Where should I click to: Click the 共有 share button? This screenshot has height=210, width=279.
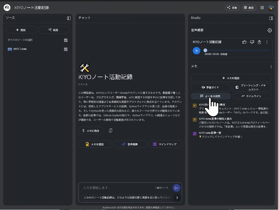point(232,8)
